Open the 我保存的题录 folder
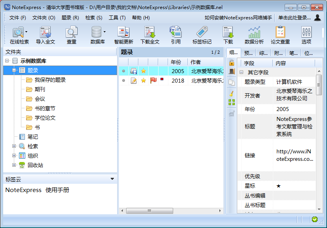The image size is (327, 228). [x=46, y=80]
